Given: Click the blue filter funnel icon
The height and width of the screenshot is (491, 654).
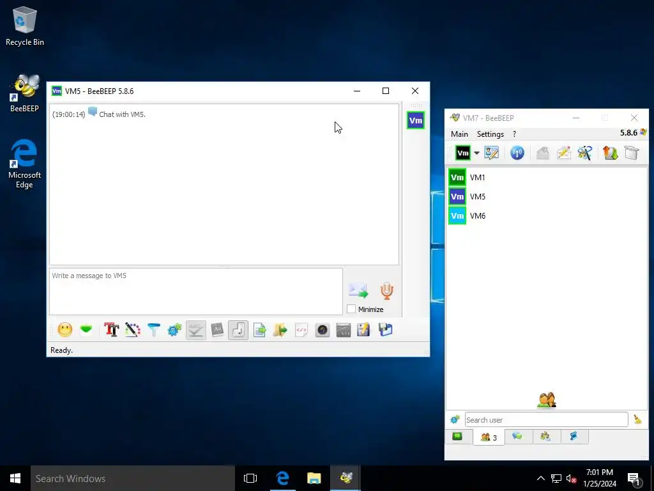Looking at the screenshot, I should pyautogui.click(x=154, y=330).
